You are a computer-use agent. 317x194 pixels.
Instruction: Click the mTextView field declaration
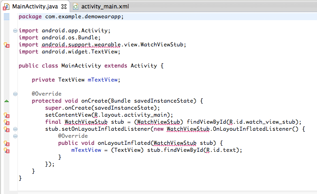pyautogui.click(x=103, y=80)
